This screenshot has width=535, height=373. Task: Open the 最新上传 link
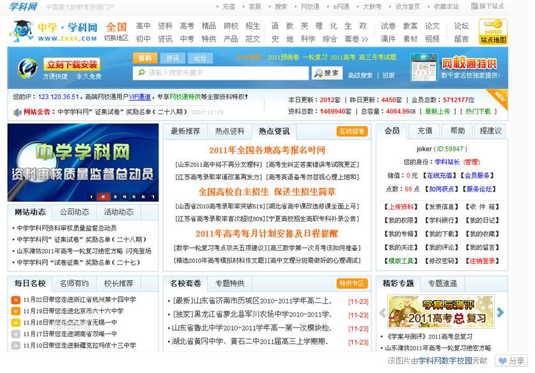[437, 112]
